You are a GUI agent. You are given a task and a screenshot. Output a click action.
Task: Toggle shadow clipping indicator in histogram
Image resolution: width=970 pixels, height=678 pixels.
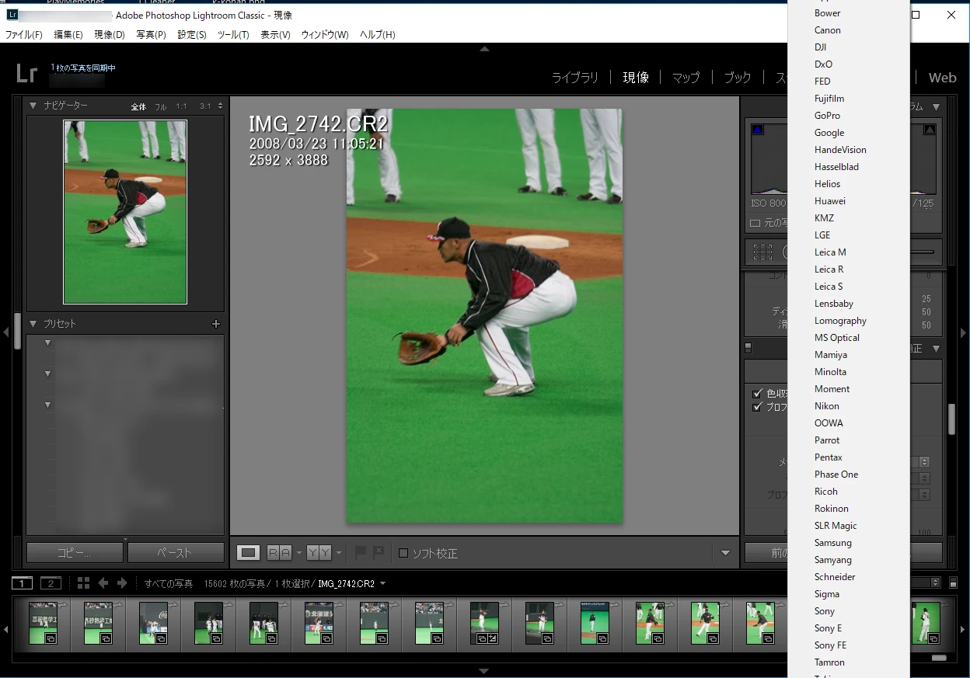pyautogui.click(x=758, y=130)
